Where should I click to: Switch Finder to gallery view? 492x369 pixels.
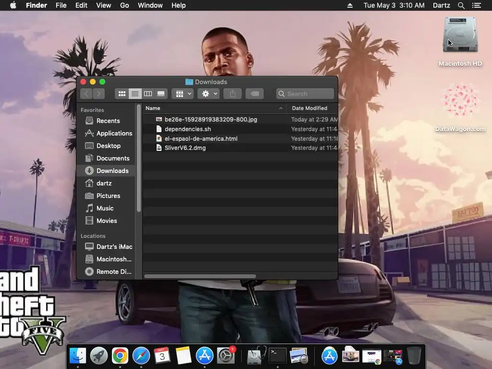[161, 94]
